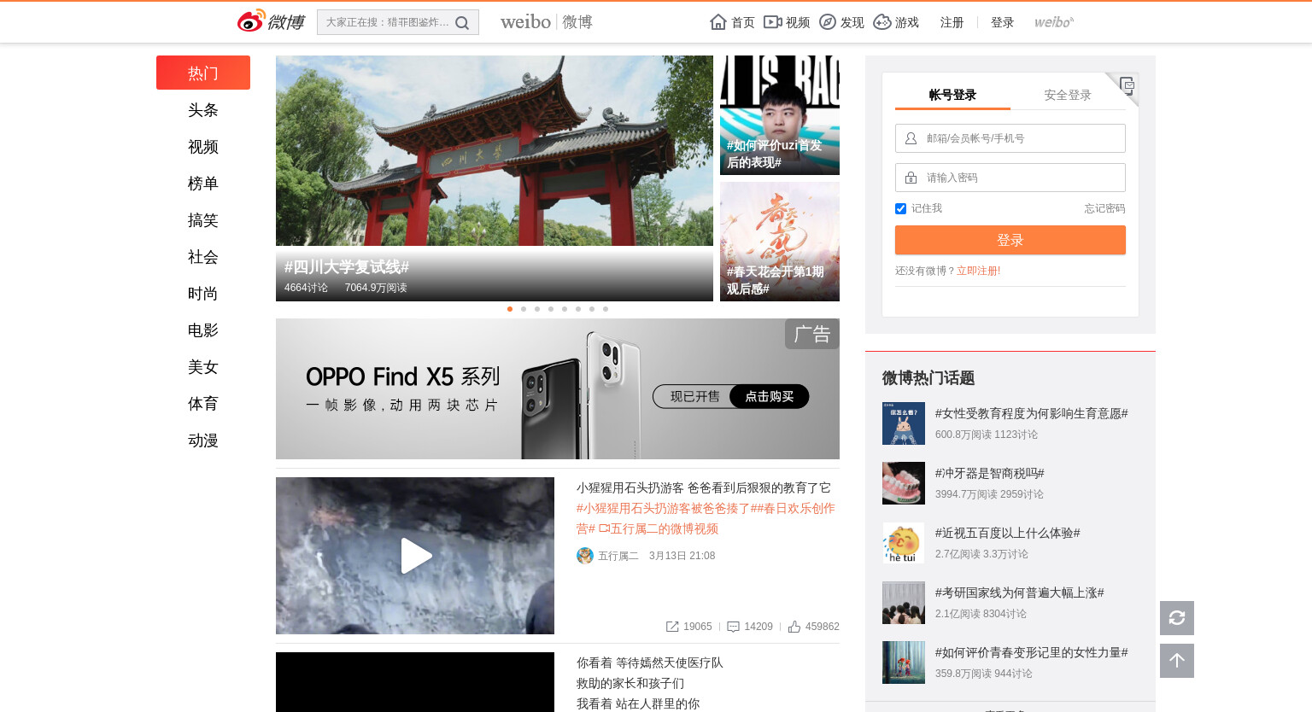The width and height of the screenshot is (1312, 712).
Task: Click the refresh page floating icon
Action: coord(1177,618)
